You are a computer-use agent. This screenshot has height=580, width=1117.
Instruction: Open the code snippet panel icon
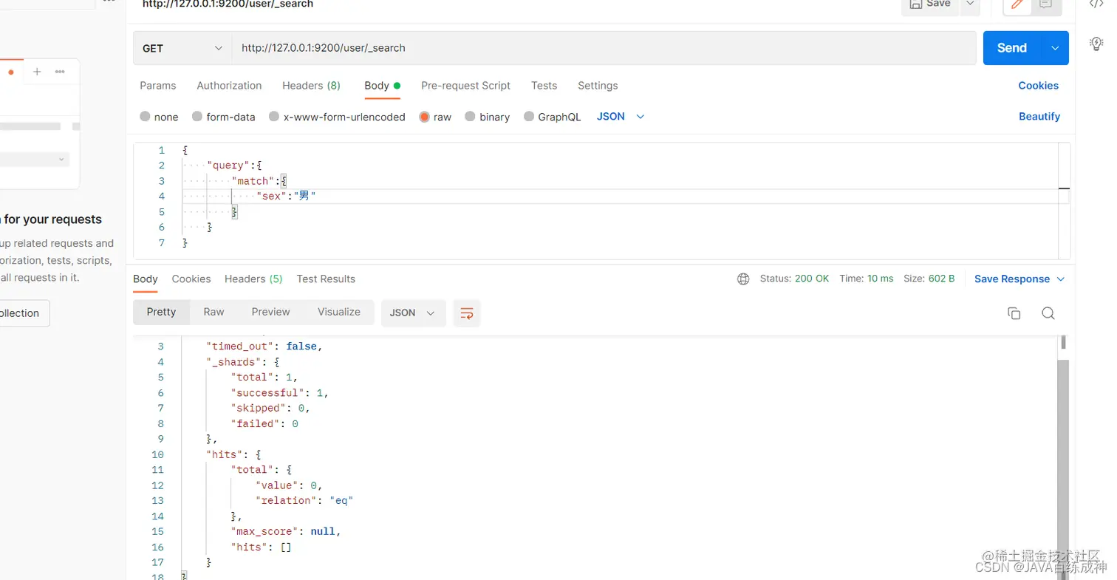1096,4
